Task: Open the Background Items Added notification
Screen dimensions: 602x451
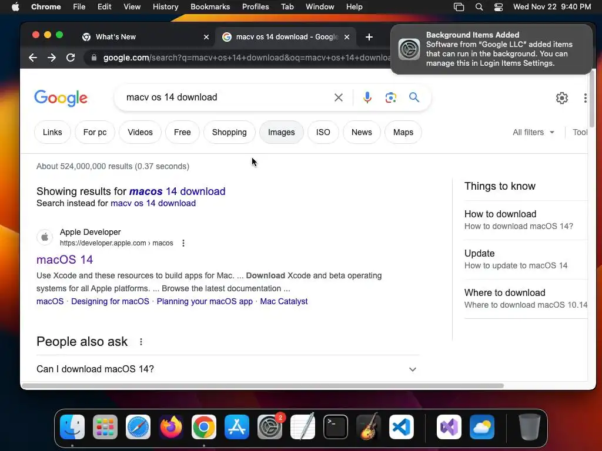Action: tap(491, 49)
